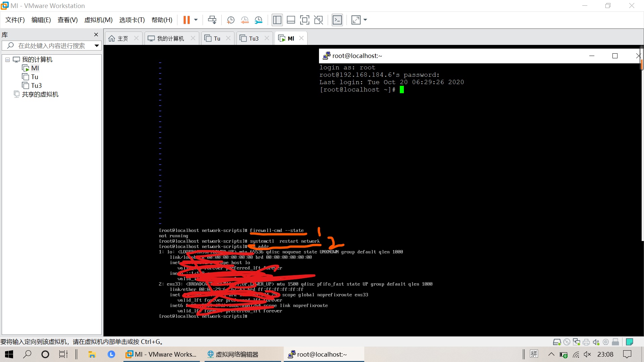This screenshot has width=644, height=362.
Task: Open the 选项卡(T) menu
Action: pyautogui.click(x=132, y=20)
